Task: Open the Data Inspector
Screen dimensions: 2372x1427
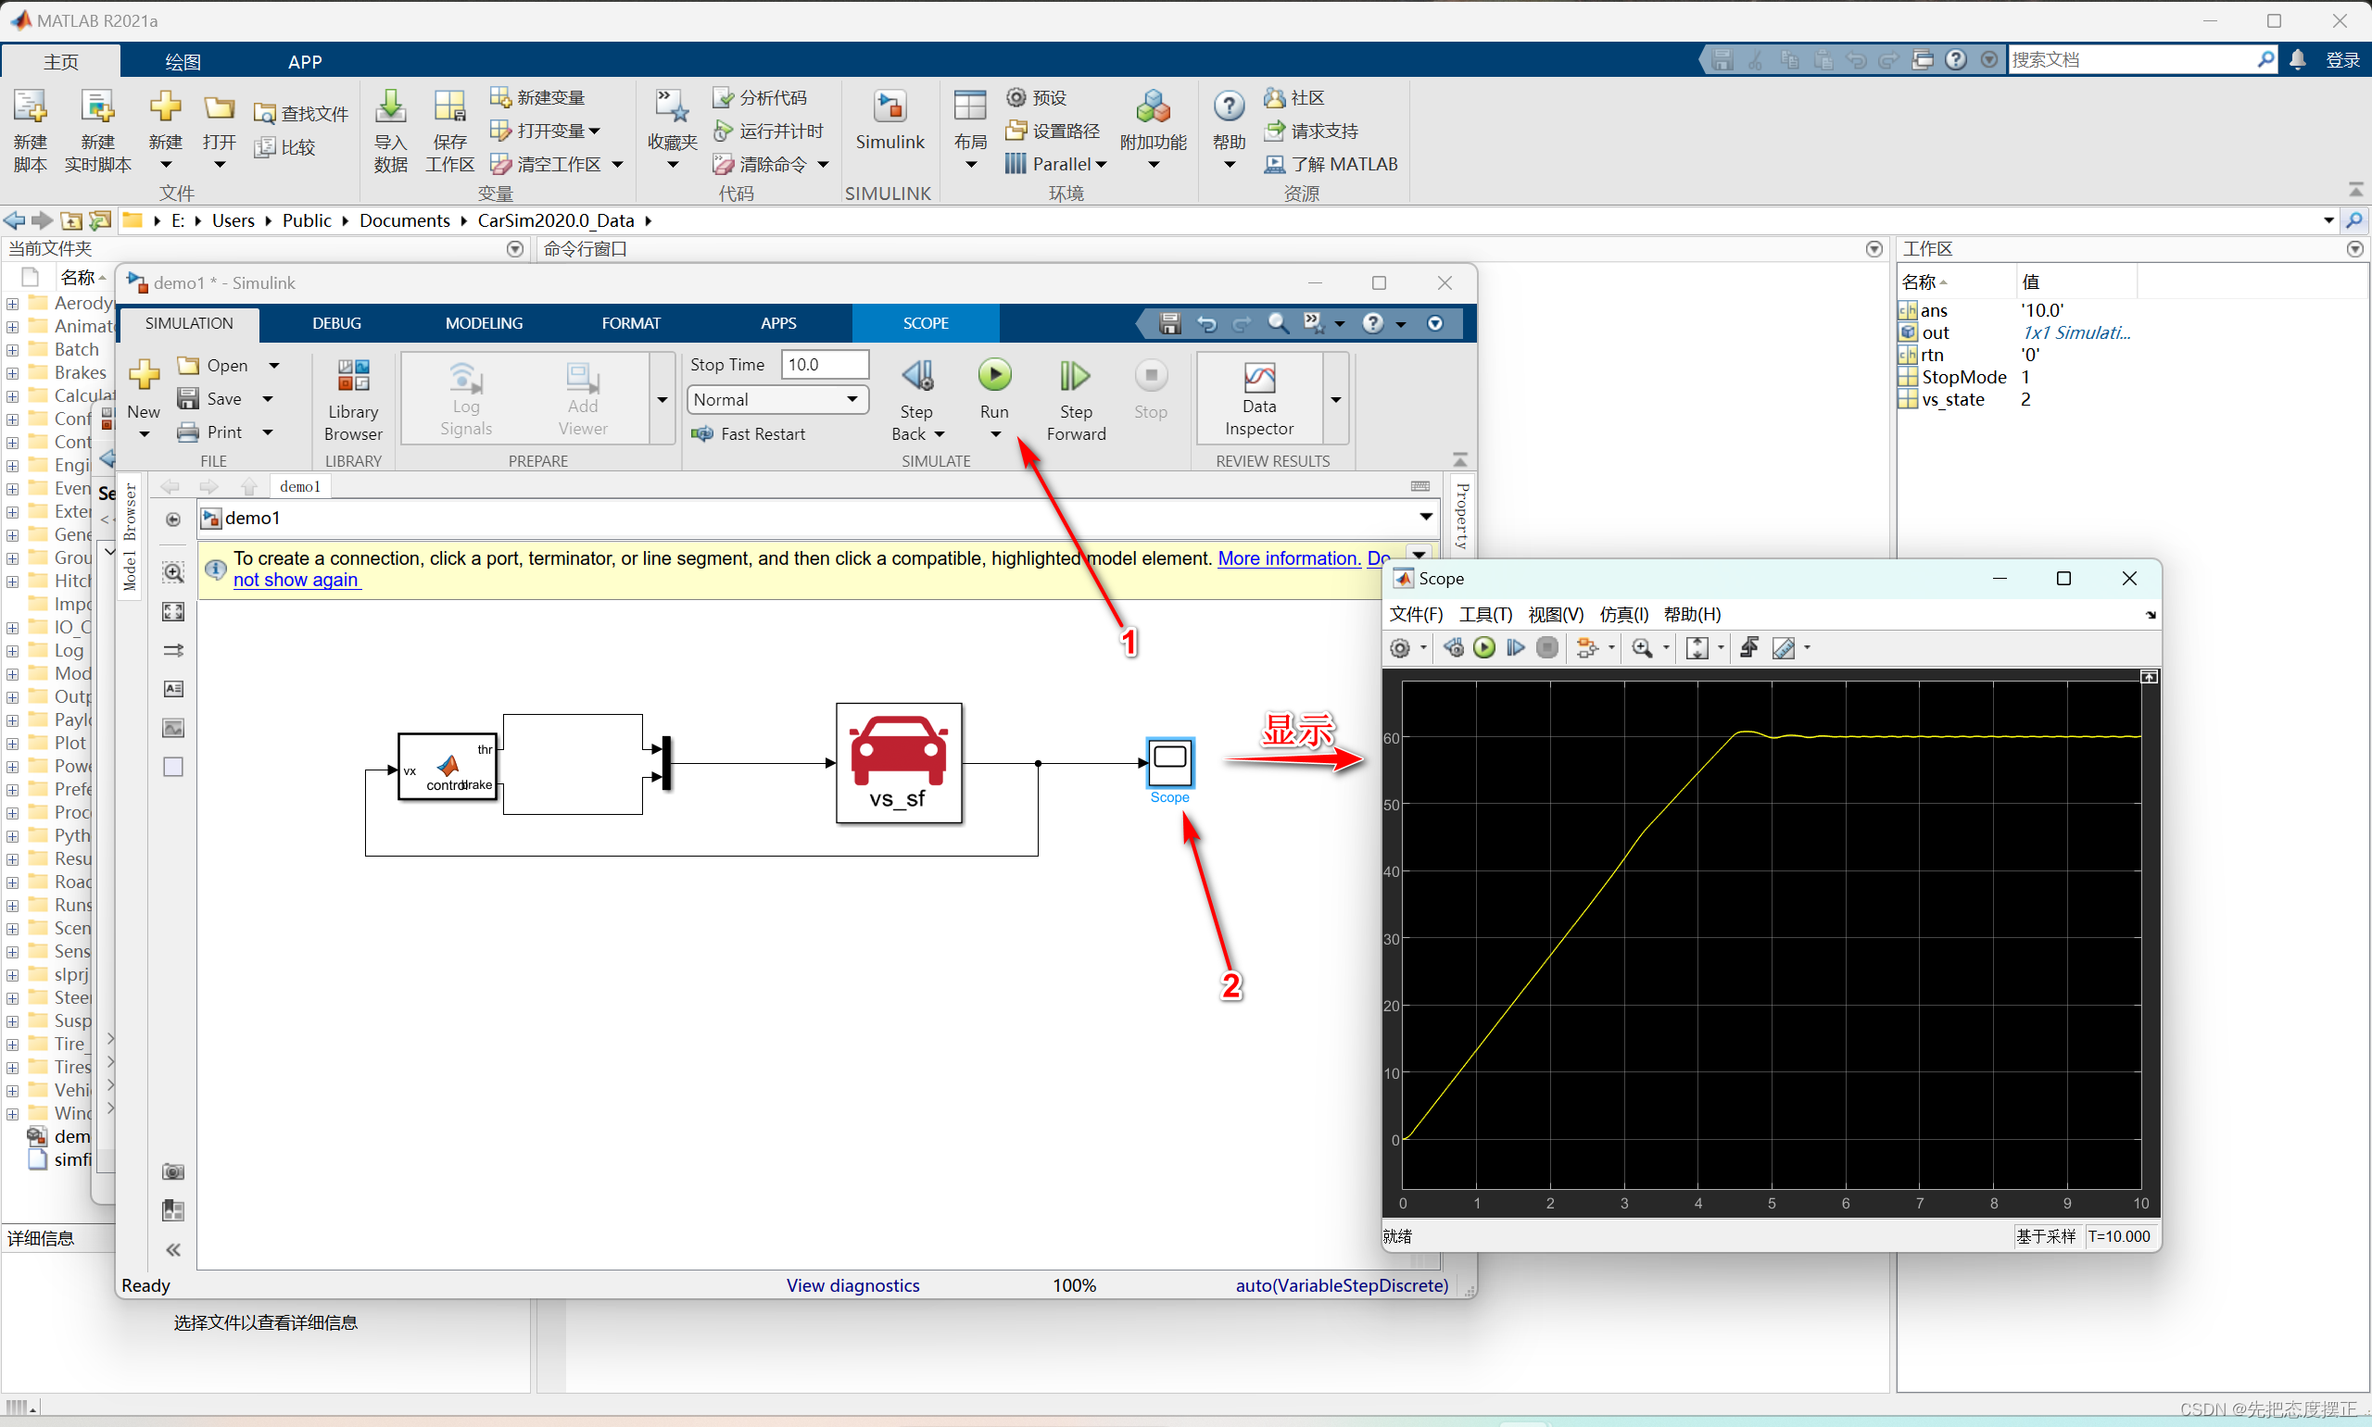Action: tap(1258, 398)
